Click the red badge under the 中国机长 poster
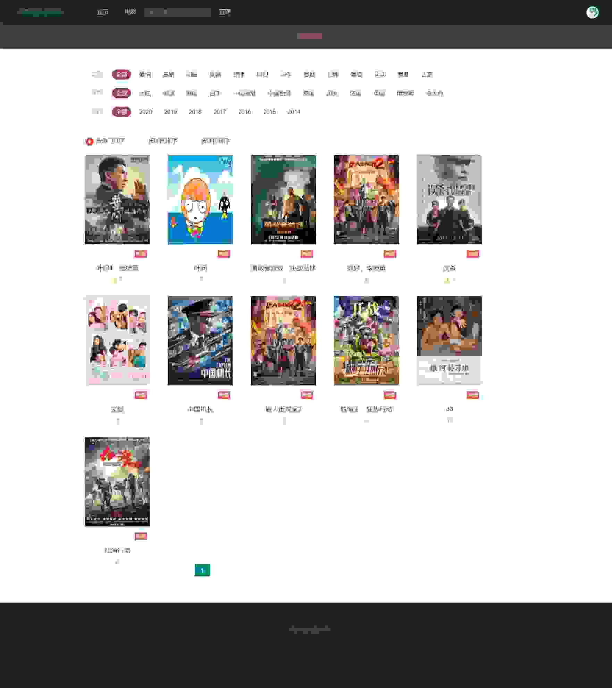This screenshot has height=688, width=612. click(224, 395)
